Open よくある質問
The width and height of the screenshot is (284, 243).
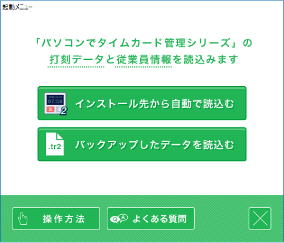tap(151, 219)
